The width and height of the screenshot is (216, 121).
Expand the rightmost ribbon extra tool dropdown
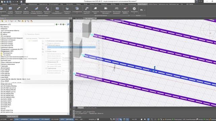145,10
